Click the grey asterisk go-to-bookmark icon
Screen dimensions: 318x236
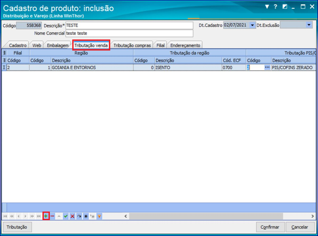point(93,216)
